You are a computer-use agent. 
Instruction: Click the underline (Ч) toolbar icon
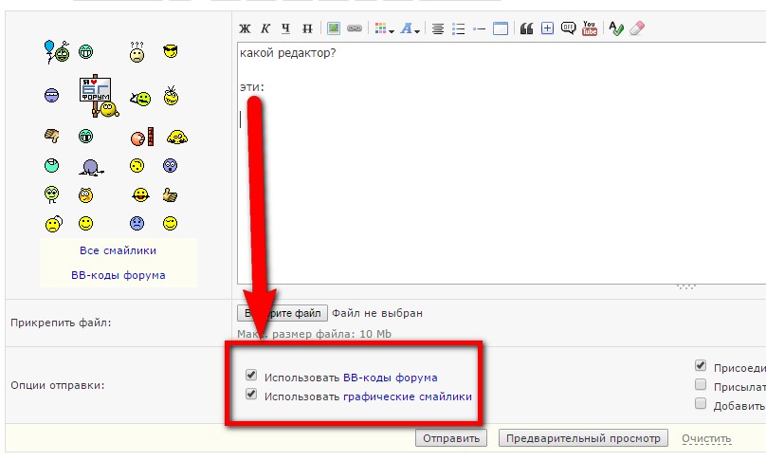pyautogui.click(x=285, y=28)
